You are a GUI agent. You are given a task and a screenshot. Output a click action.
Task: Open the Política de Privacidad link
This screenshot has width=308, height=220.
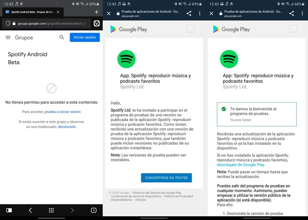click(178, 196)
